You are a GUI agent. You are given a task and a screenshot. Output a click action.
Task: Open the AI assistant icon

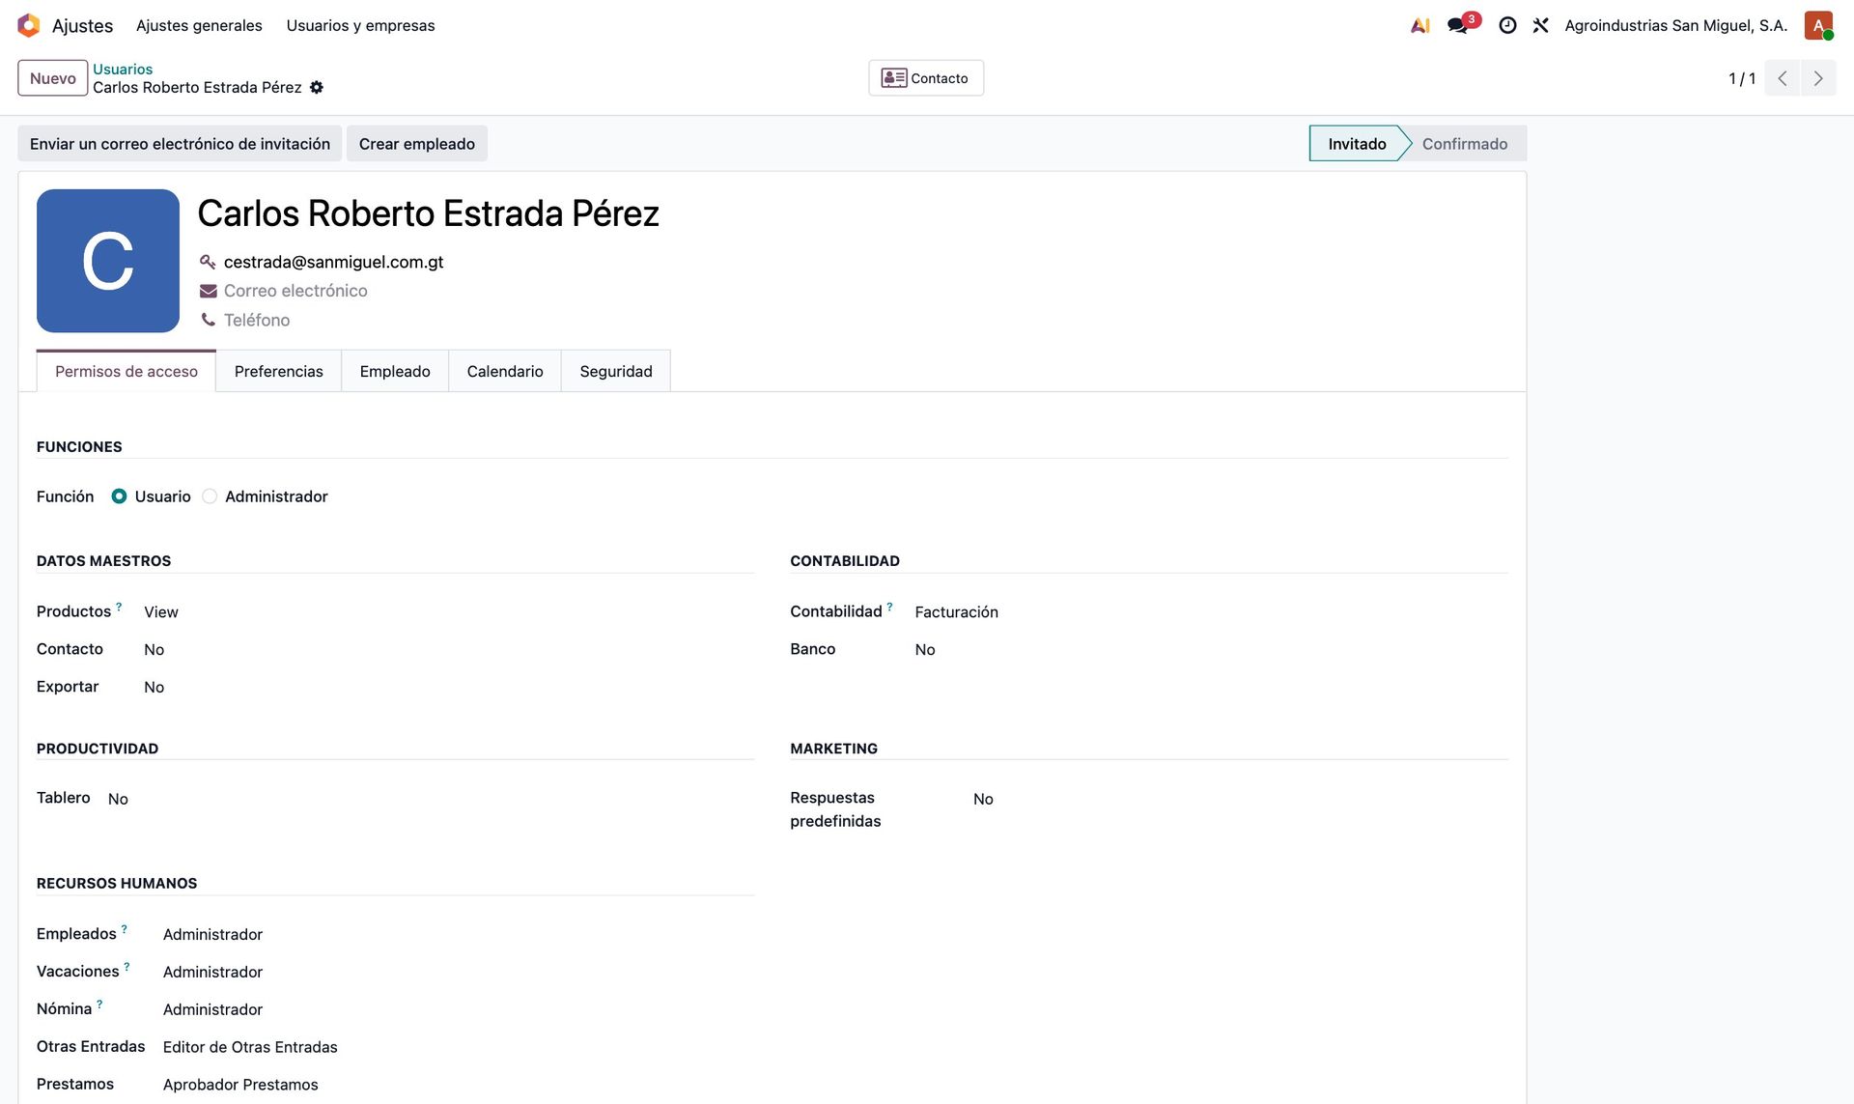[1419, 25]
